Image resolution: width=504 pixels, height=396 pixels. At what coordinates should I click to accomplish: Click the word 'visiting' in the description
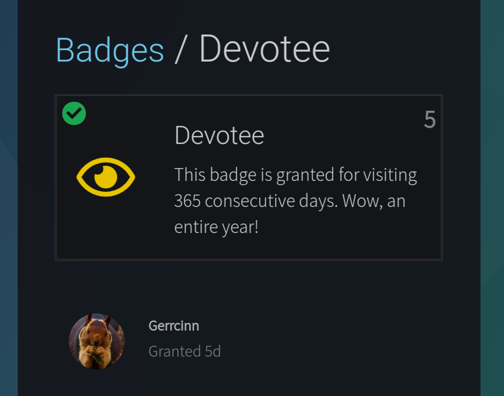(390, 175)
